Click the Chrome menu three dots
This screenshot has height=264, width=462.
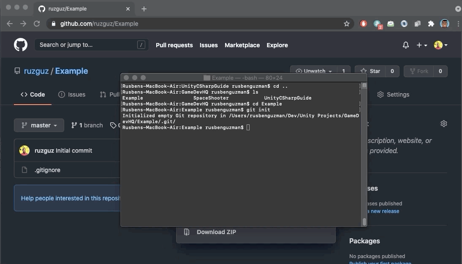458,24
